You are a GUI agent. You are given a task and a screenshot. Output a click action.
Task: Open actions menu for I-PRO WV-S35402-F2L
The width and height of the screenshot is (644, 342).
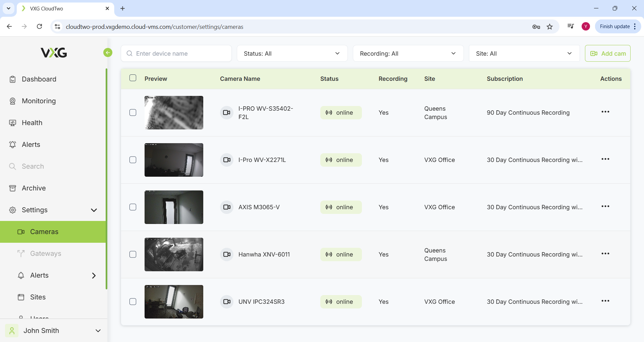(605, 112)
